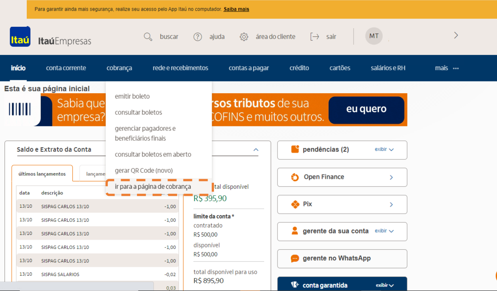Select gerar QR Code (novo)
The width and height of the screenshot is (497, 291).
144,171
